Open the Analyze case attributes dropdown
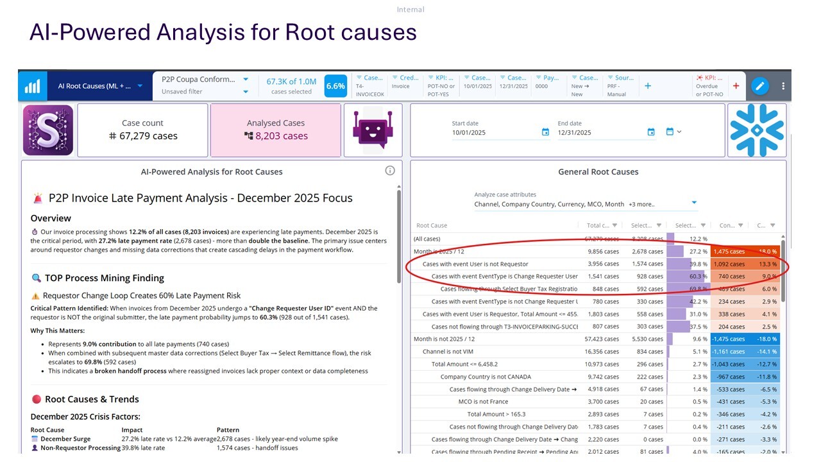The height and width of the screenshot is (462, 821). (586, 203)
